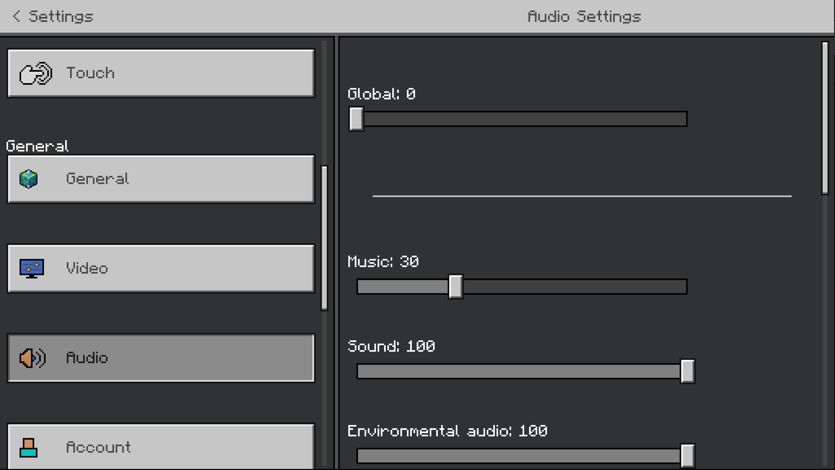The width and height of the screenshot is (835, 470).
Task: Click the Music volume slider handle
Action: (x=455, y=286)
